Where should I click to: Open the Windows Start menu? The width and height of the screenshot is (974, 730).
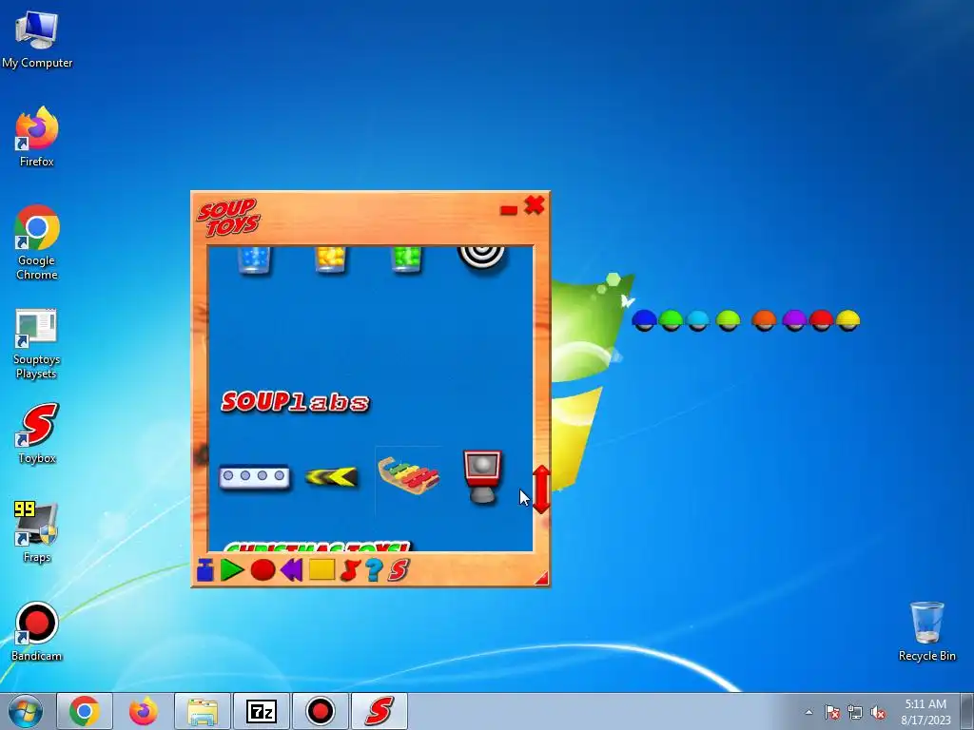(26, 711)
